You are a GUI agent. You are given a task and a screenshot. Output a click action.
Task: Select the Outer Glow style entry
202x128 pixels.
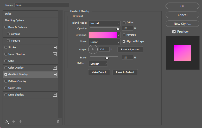(x=15, y=88)
